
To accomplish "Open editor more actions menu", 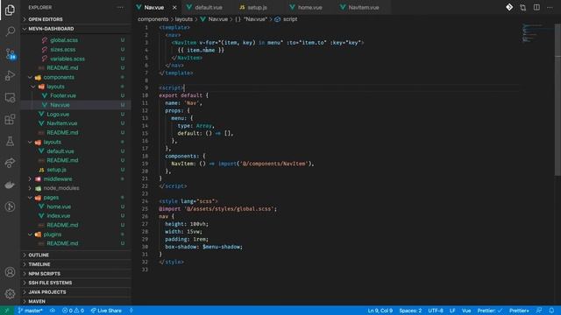I will (x=550, y=7).
